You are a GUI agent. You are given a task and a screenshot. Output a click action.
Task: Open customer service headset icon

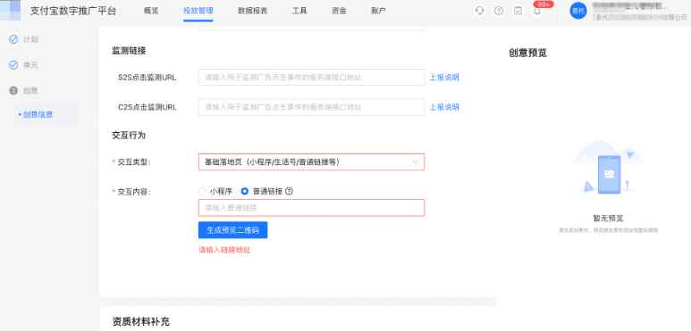[479, 11]
